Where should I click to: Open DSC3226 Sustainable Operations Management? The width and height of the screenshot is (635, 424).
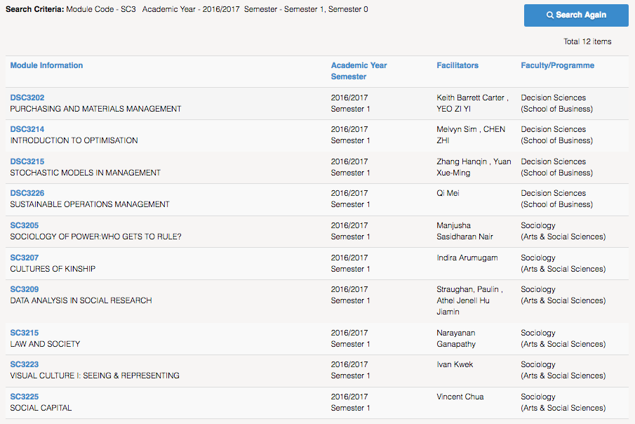[27, 193]
